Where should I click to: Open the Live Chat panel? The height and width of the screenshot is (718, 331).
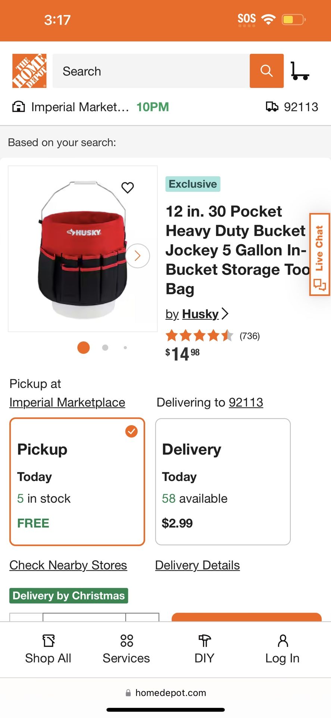(x=319, y=254)
